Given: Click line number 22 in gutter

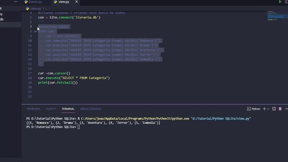Looking at the screenshot, I should click(x=30, y=97).
